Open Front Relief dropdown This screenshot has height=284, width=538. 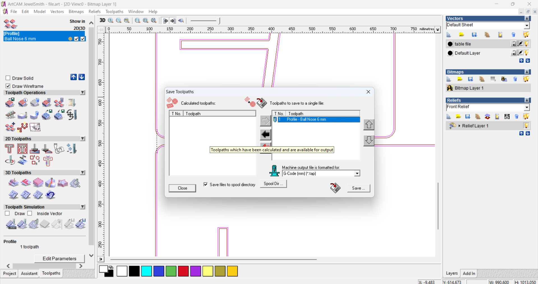click(x=527, y=107)
